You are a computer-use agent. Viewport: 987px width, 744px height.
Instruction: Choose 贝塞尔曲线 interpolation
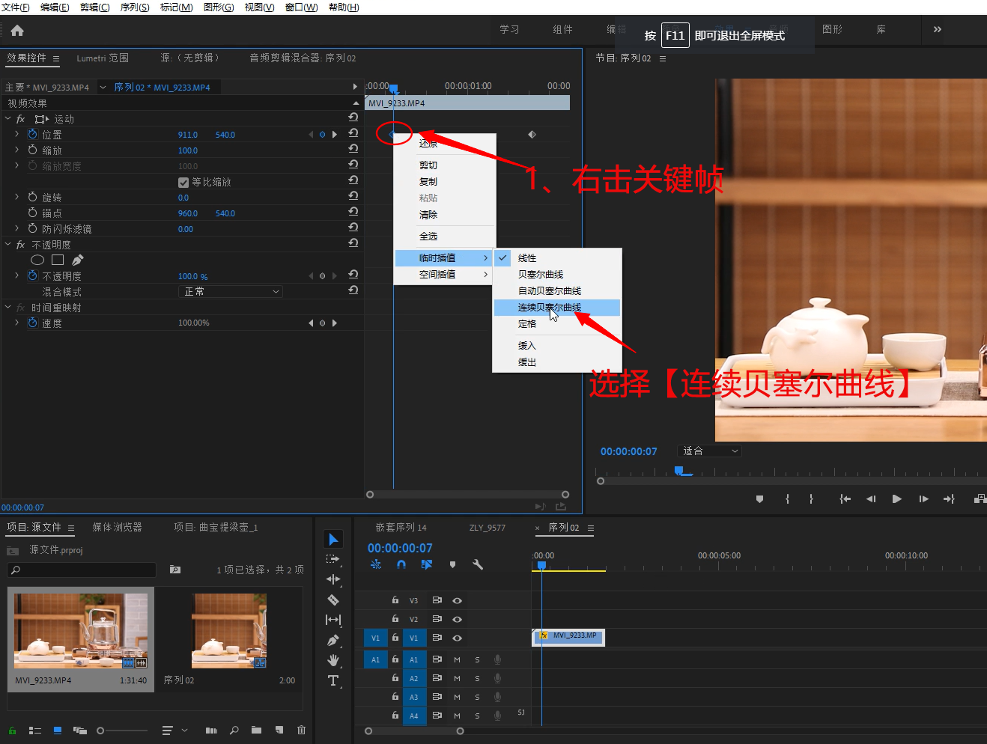coord(556,274)
